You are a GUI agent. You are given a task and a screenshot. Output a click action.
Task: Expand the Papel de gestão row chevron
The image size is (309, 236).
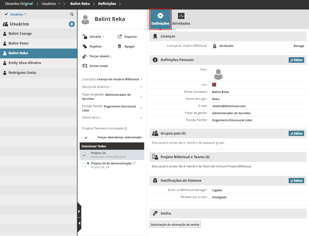pos(141,97)
